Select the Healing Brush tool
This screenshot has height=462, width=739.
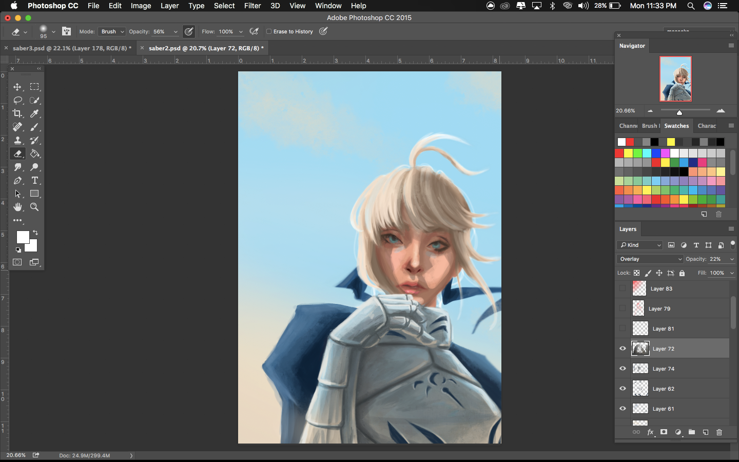point(17,127)
